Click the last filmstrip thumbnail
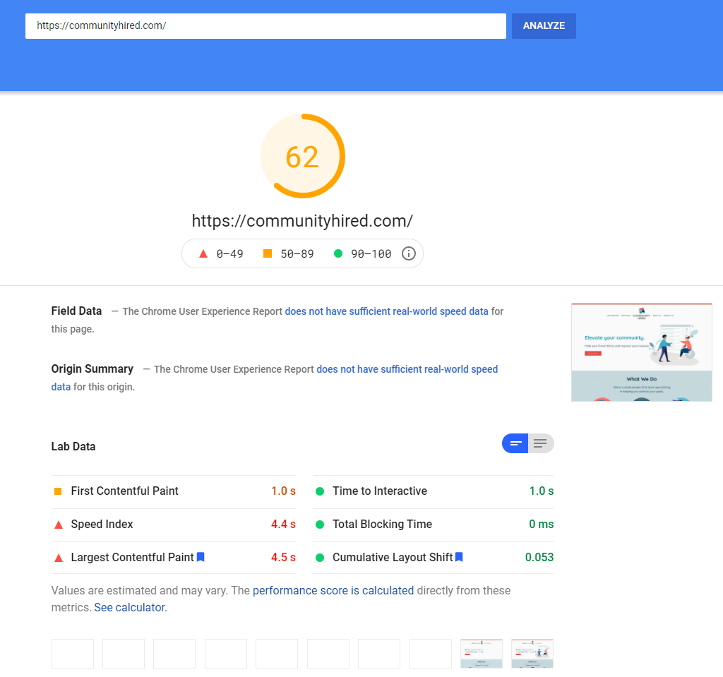 tap(532, 654)
